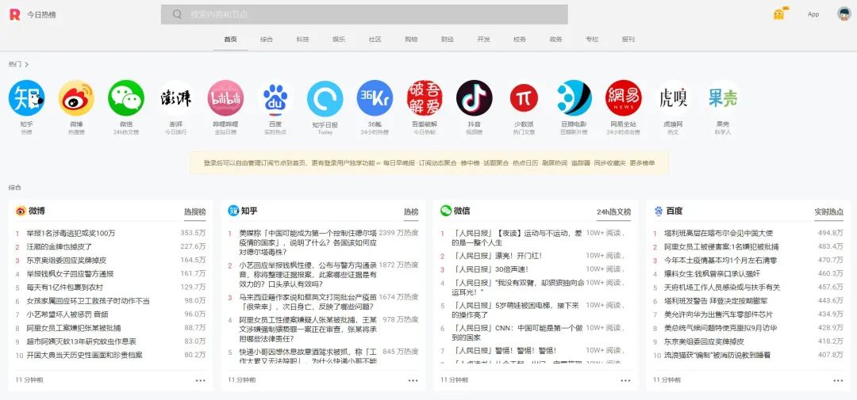Open the 果壳 icon
This screenshot has width=857, height=400.
pos(723,98)
